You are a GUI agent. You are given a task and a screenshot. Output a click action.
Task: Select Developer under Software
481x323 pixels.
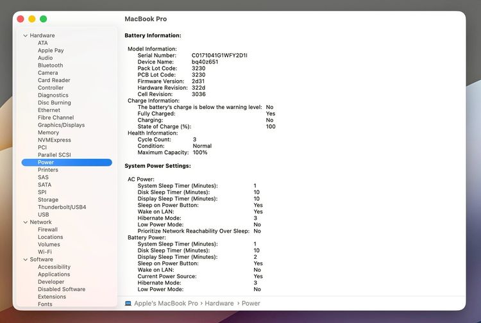51,282
